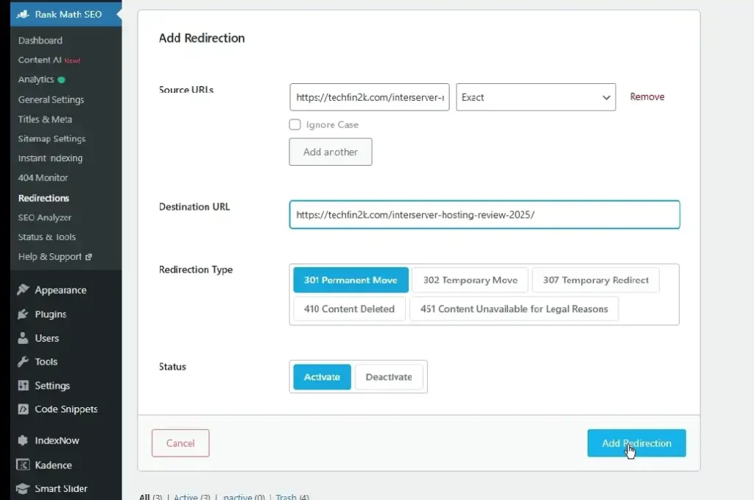Filter redirections by Active (3)
The height and width of the screenshot is (500, 754).
click(192, 496)
